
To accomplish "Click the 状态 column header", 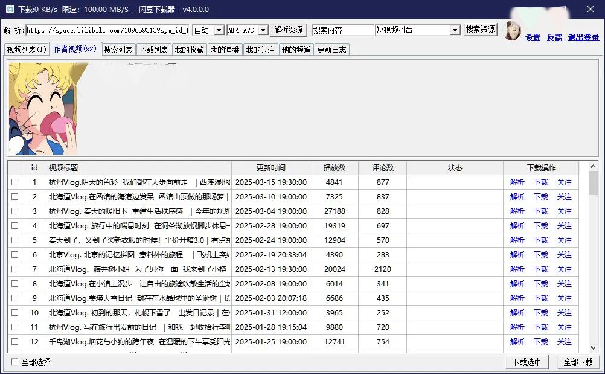I will tap(455, 167).
